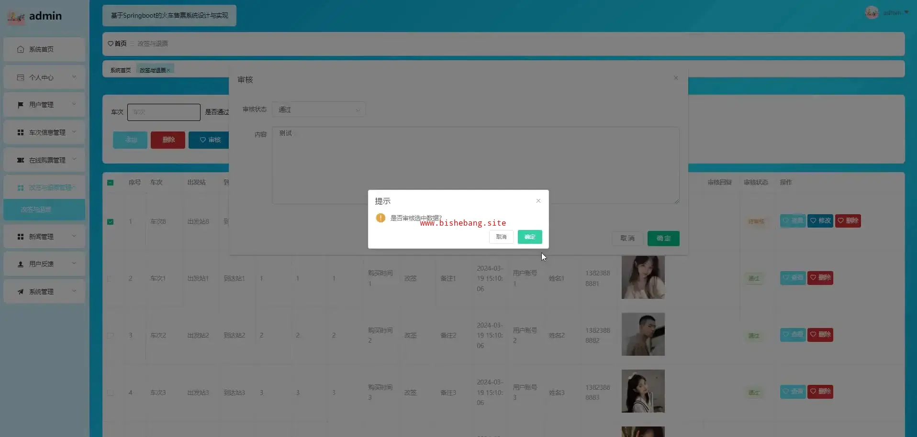This screenshot has width=917, height=437.
Task: Click the grid icon beside 车次信息管理
Action: point(21,132)
